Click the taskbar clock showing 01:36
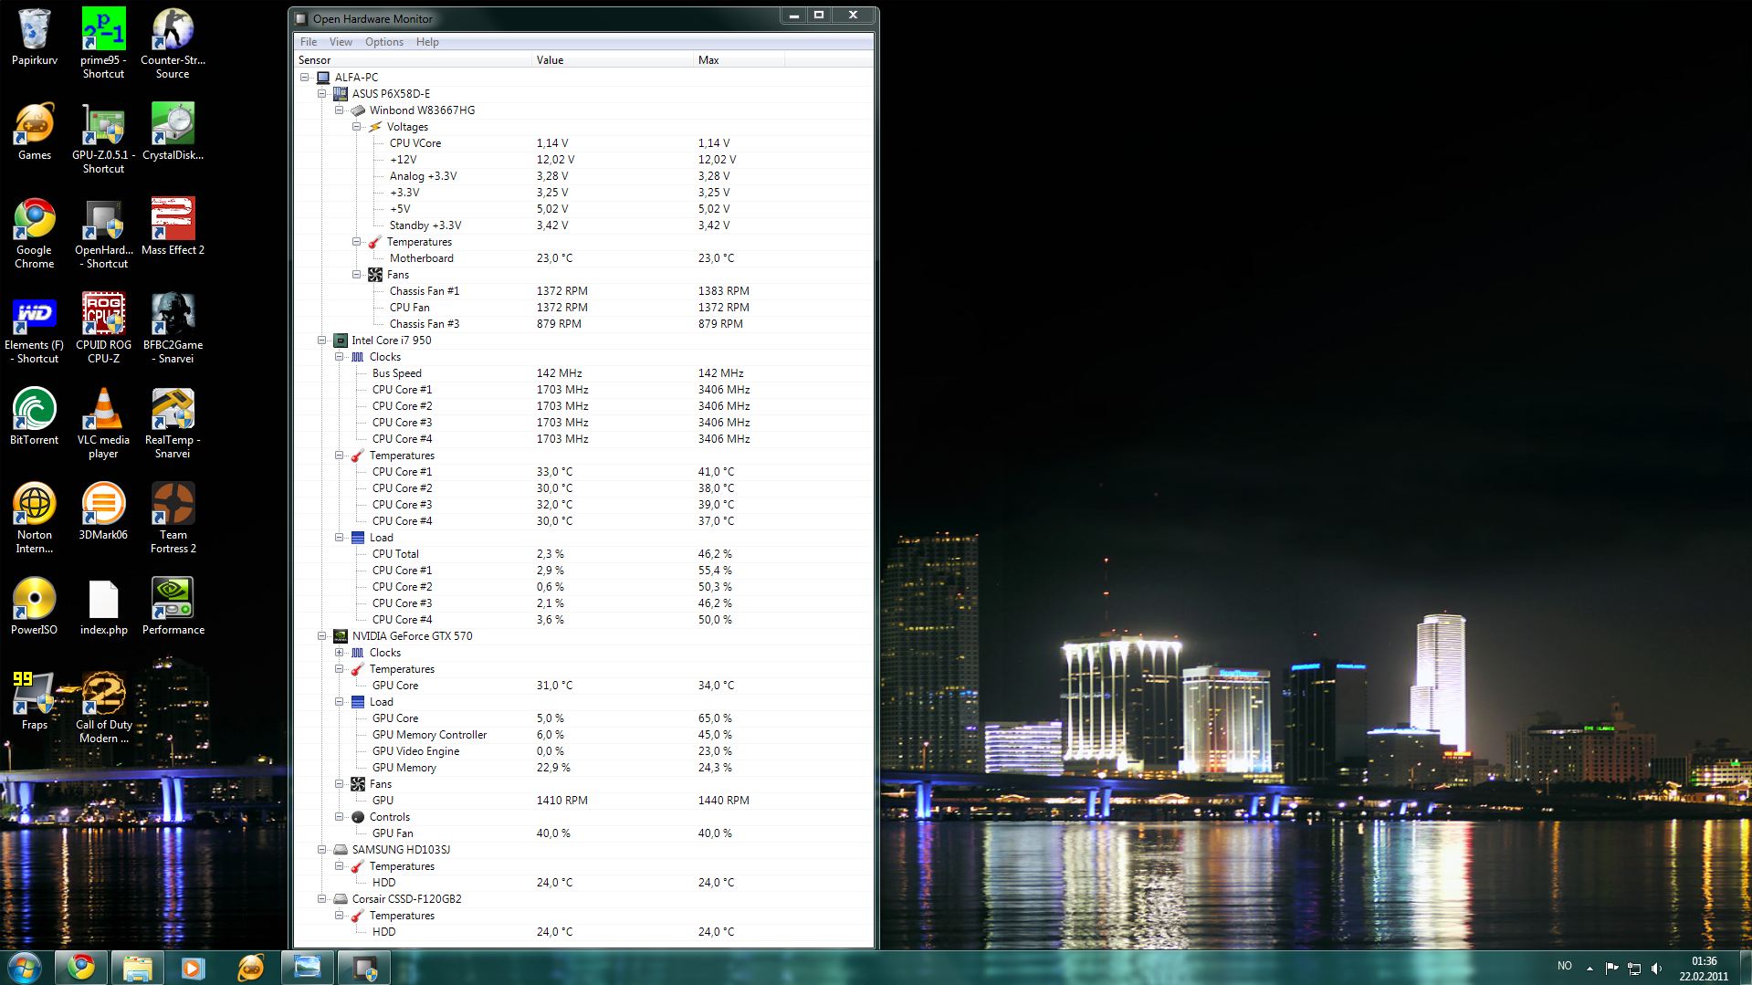This screenshot has height=985, width=1752. [1704, 968]
